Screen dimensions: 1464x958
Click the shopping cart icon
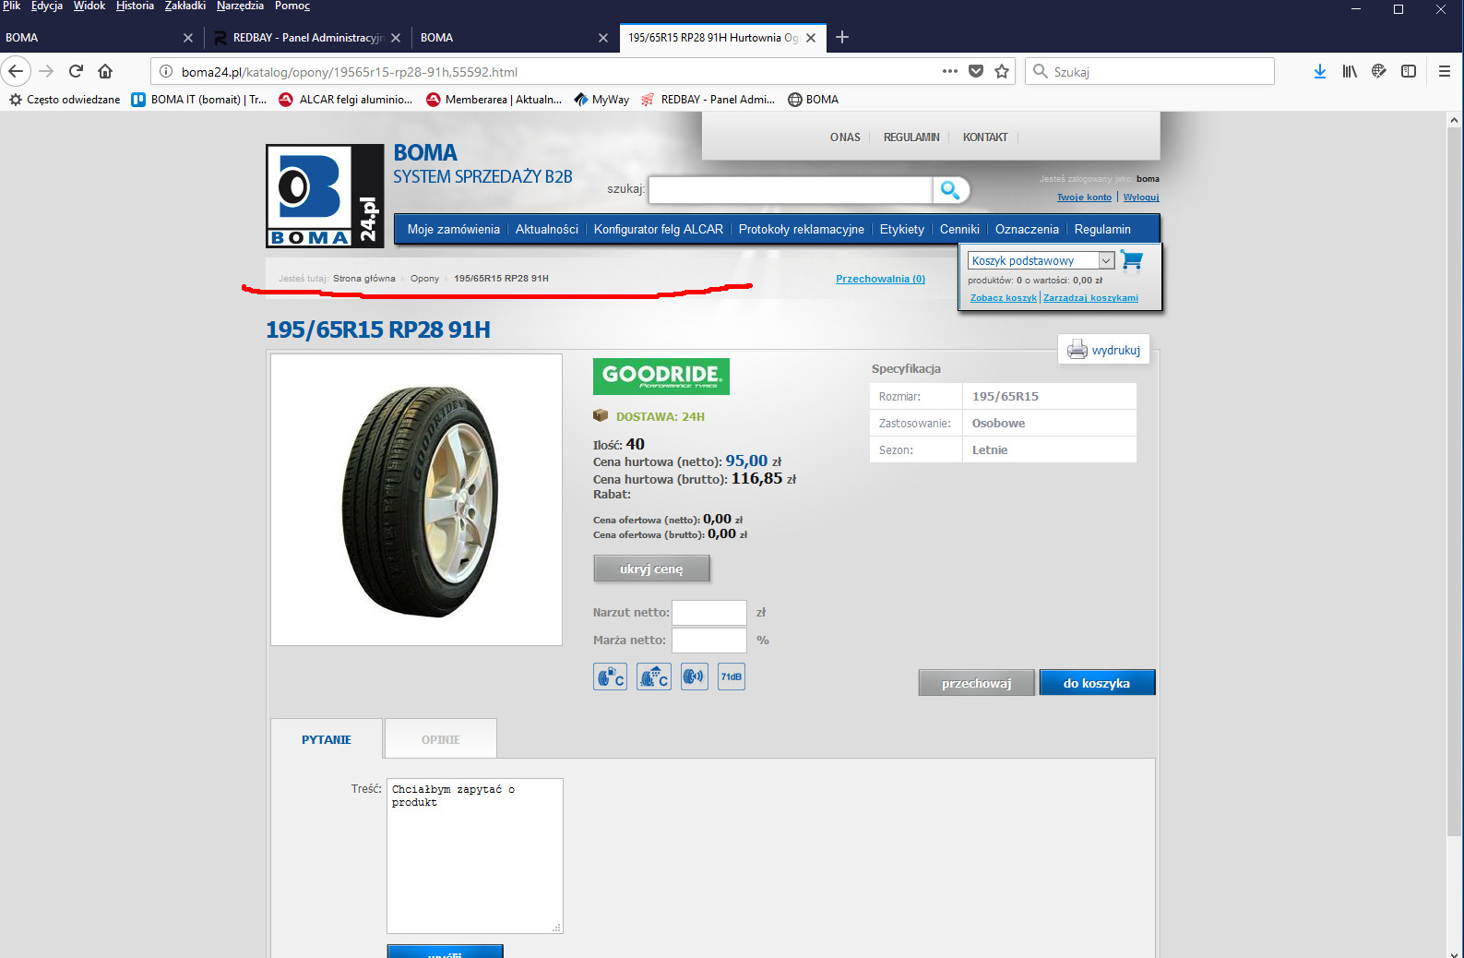tap(1132, 261)
